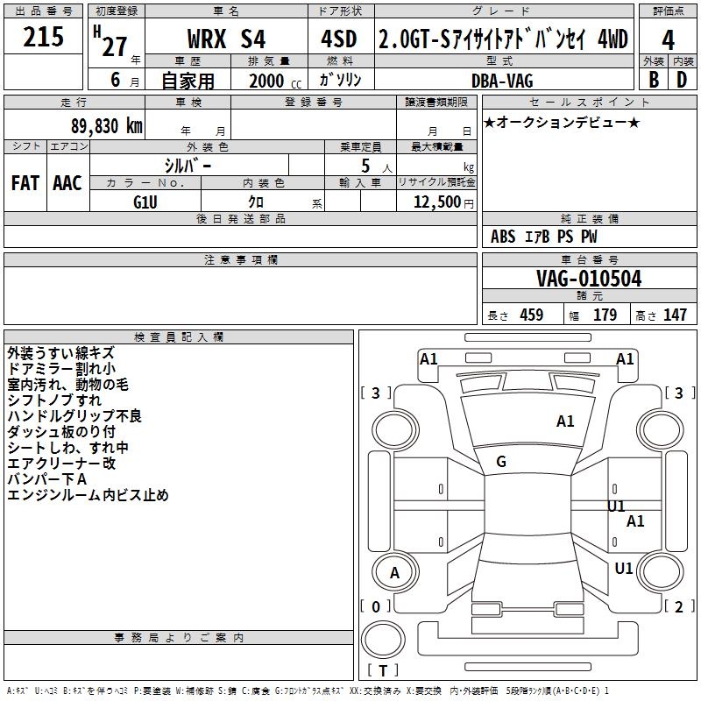The width and height of the screenshot is (701, 701).
Task: Click the door type 4SD
Action: pyautogui.click(x=339, y=39)
